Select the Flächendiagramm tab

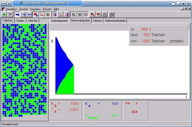[80, 20]
